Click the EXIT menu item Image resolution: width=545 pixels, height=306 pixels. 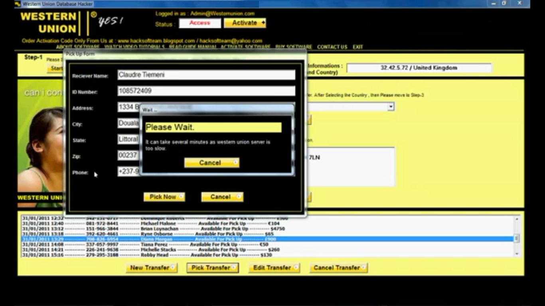(x=358, y=47)
